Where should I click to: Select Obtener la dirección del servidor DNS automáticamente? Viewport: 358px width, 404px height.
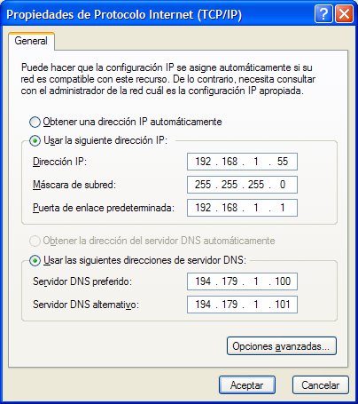(x=35, y=241)
